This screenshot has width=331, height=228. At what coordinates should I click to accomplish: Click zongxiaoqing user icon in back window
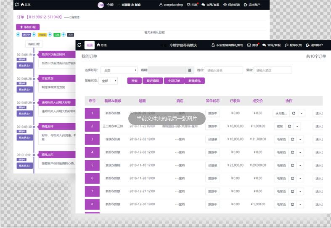[x=161, y=5]
